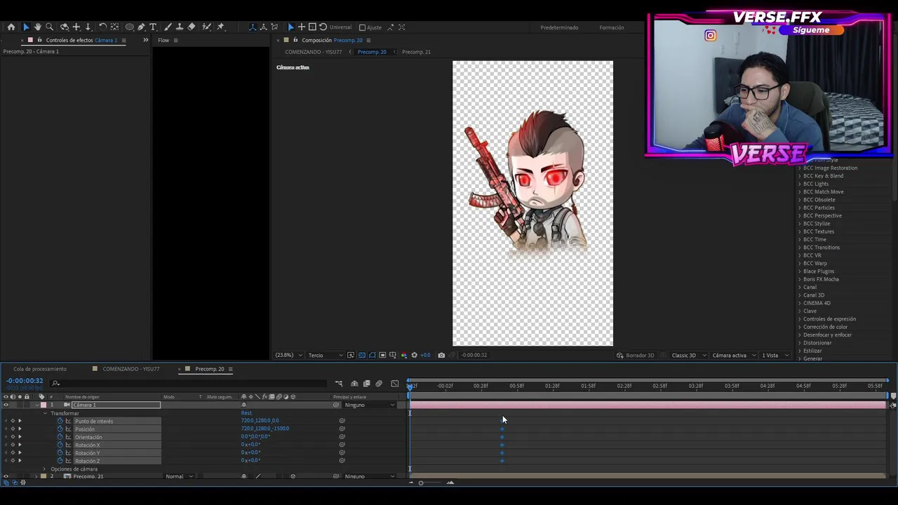Toggle stopwatch for Orientación property
898x505 pixels.
click(x=60, y=437)
